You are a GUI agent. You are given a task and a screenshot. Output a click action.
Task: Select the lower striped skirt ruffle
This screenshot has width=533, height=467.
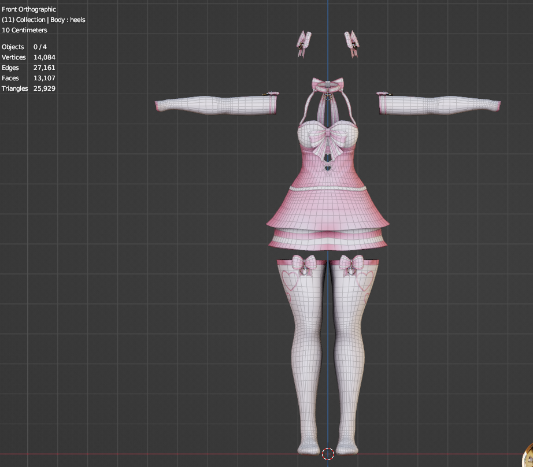328,240
